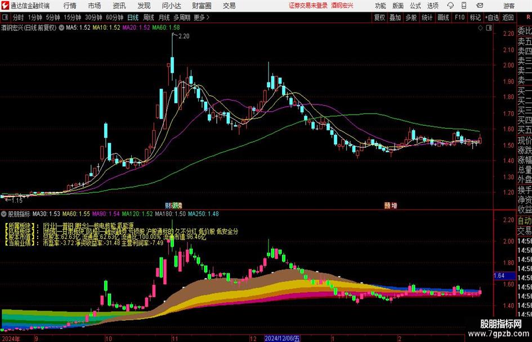The width and height of the screenshot is (532, 342).
Task: Switch to 分时 intraday view
Action: 18,17
